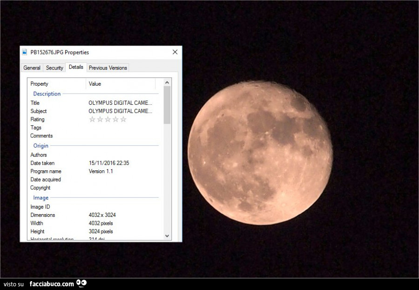Click the scrollbar up arrow

click(167, 82)
